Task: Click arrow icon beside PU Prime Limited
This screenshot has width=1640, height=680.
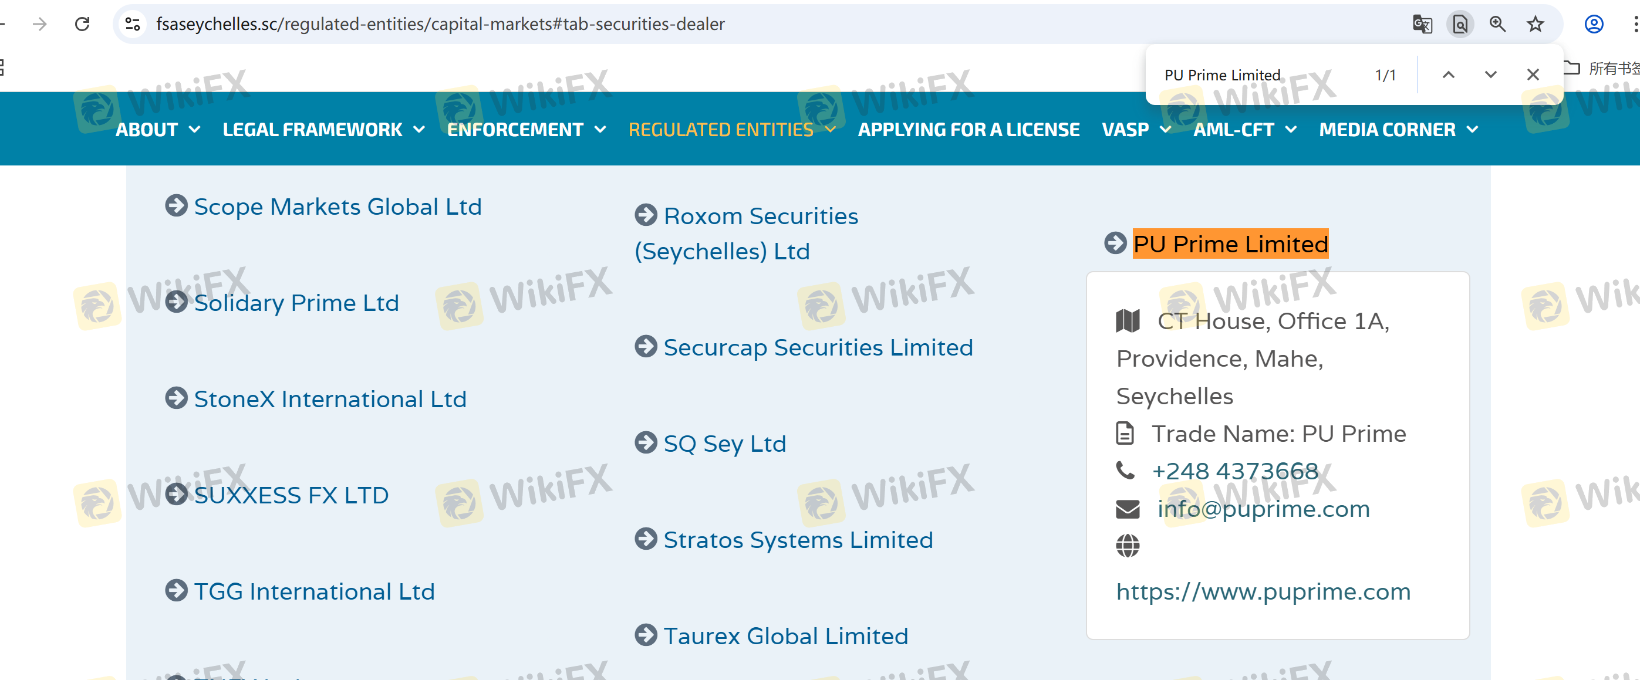Action: [1115, 242]
